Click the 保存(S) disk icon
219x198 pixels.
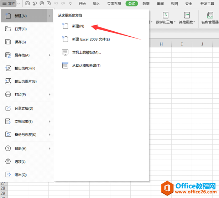click(x=8, y=42)
